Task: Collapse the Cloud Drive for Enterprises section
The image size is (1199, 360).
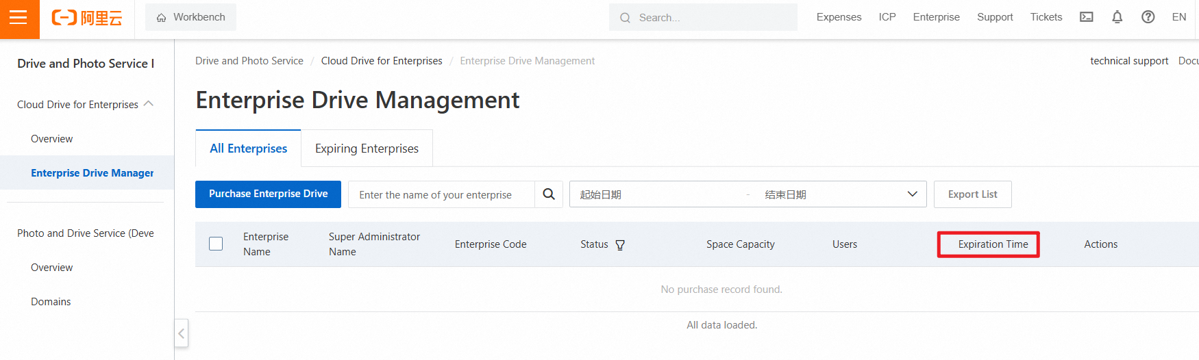Action: click(x=149, y=104)
